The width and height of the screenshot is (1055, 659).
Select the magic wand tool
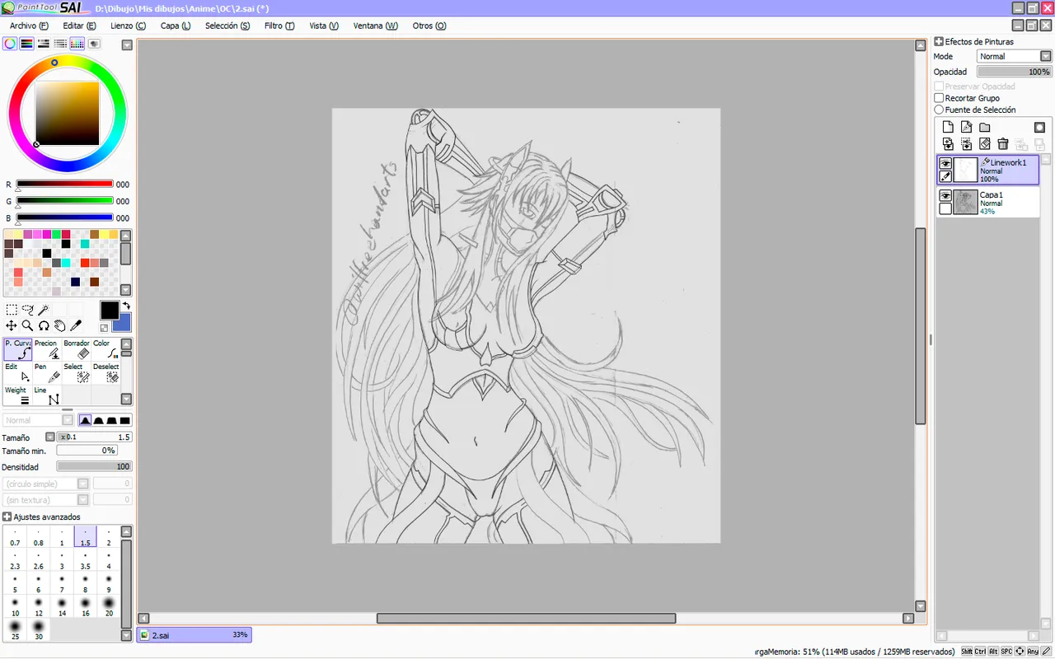pyautogui.click(x=44, y=311)
